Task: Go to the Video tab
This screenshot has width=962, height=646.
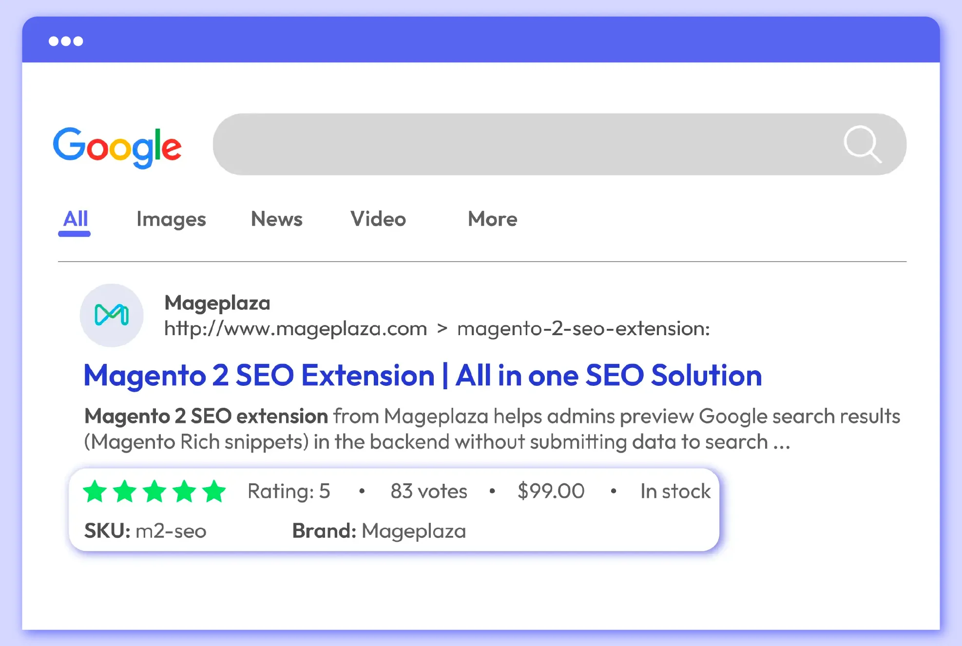Action: pos(378,220)
